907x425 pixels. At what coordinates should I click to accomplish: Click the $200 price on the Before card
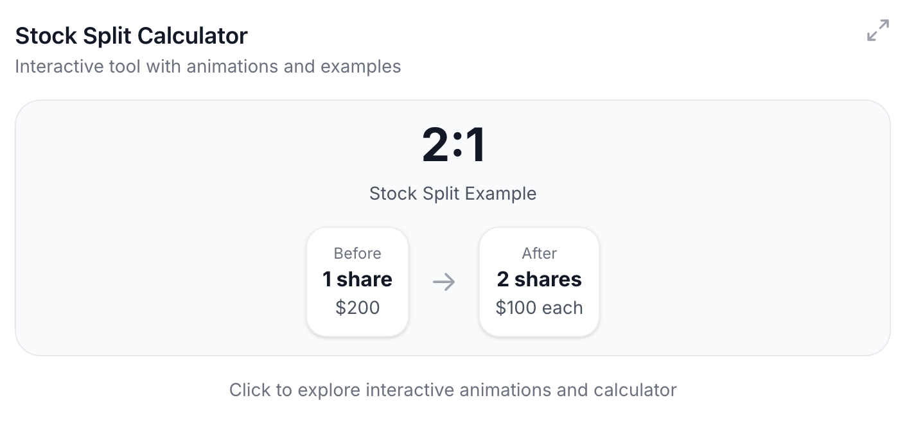(x=357, y=308)
